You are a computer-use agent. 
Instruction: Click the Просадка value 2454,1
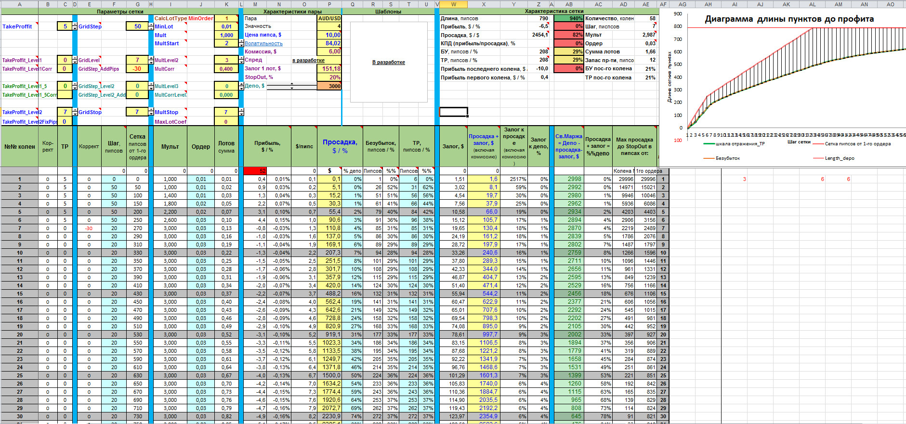pos(539,35)
